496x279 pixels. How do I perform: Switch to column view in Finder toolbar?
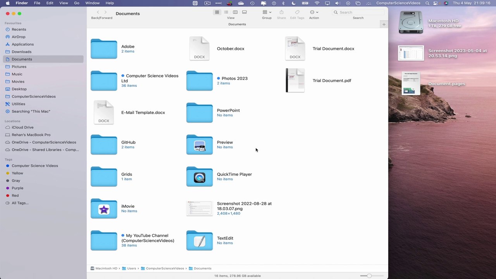[235, 12]
